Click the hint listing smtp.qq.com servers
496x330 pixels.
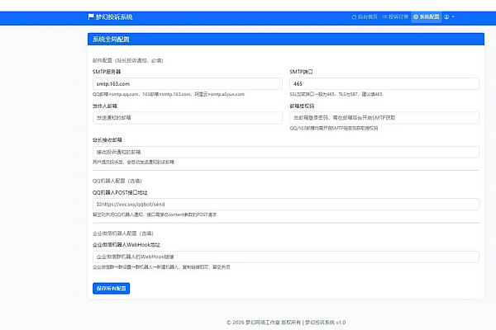pos(169,94)
